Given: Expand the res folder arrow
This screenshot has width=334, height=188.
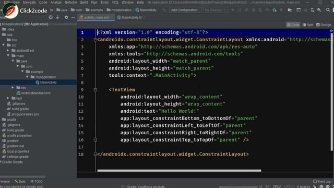Looking at the screenshot, I should click(x=13, y=88).
